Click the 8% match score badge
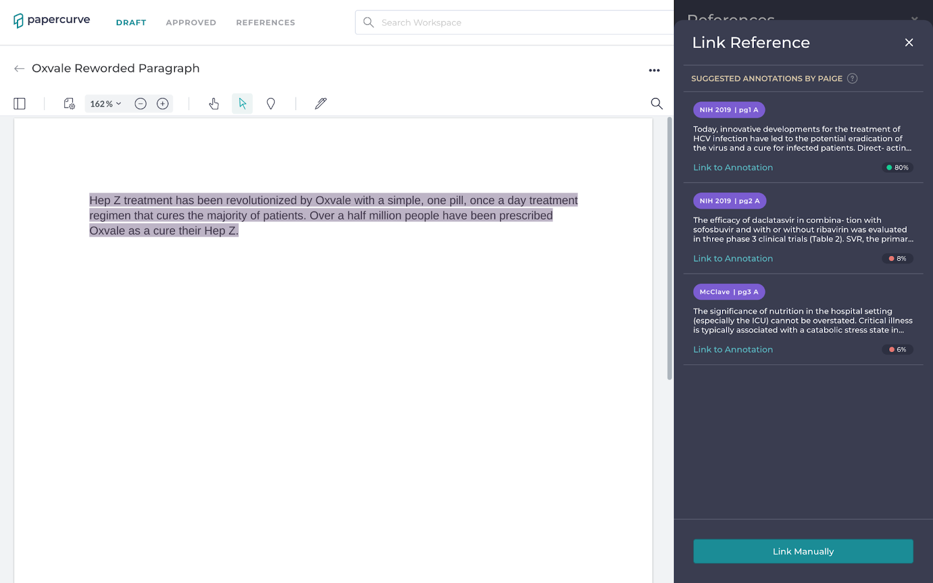 click(x=897, y=259)
